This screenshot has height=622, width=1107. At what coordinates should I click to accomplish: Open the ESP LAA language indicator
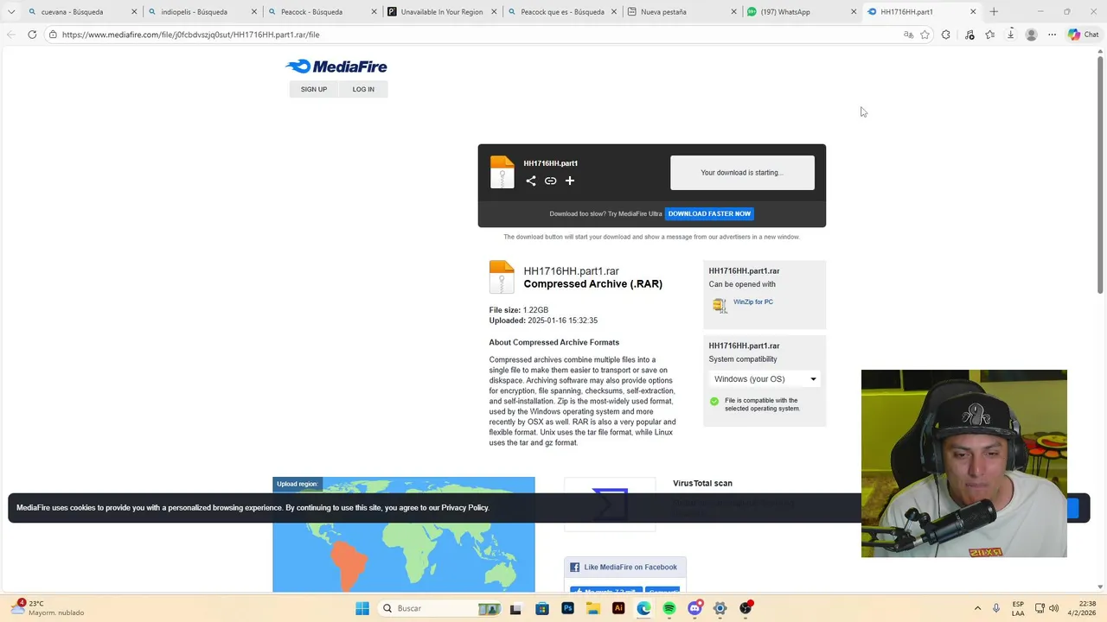tap(1018, 608)
